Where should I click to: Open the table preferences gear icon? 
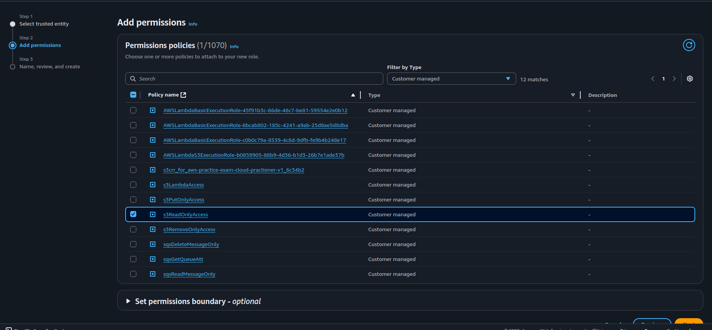click(x=689, y=79)
